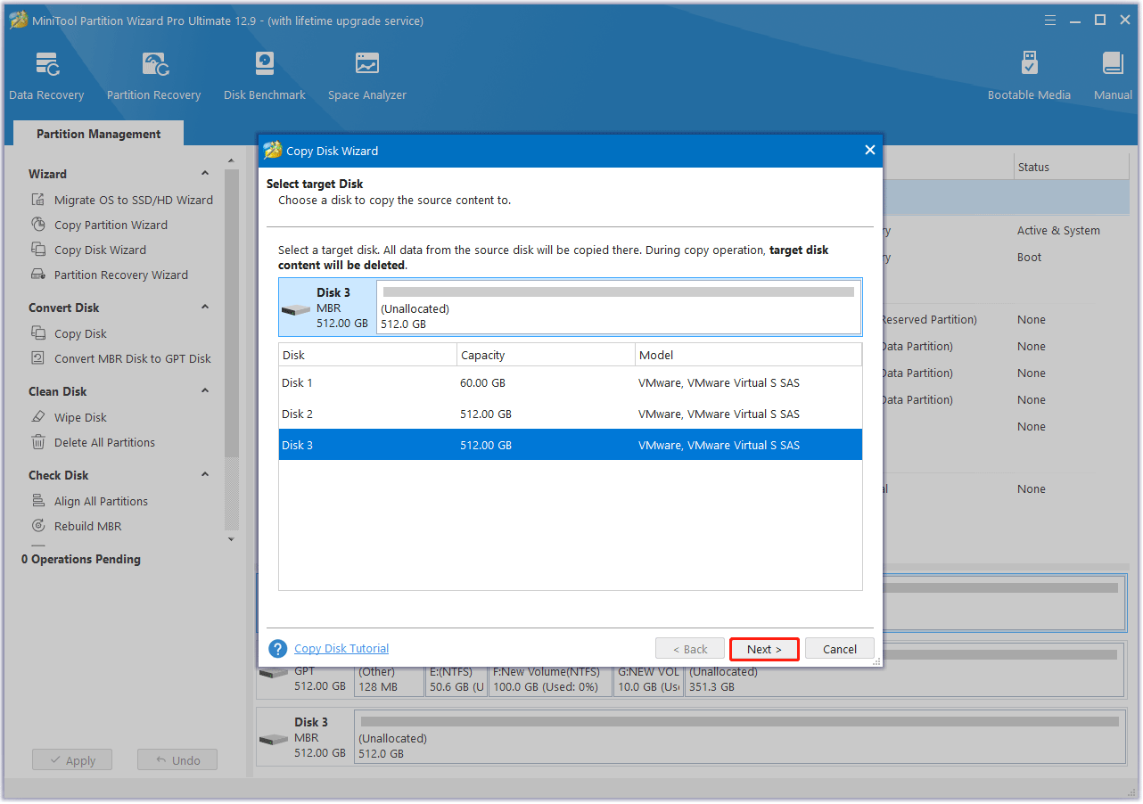The height and width of the screenshot is (804, 1143).
Task: Click the Partition Recovery Wizard sidebar icon
Action: tap(38, 275)
